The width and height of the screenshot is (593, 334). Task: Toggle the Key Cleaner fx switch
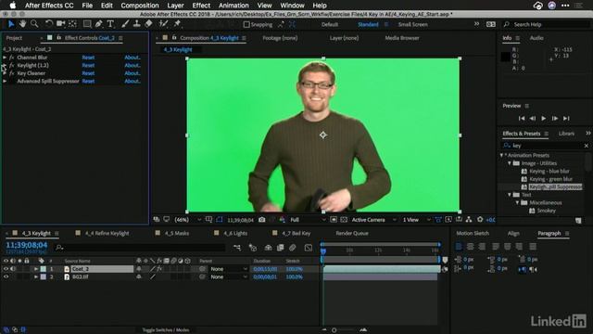[12, 73]
